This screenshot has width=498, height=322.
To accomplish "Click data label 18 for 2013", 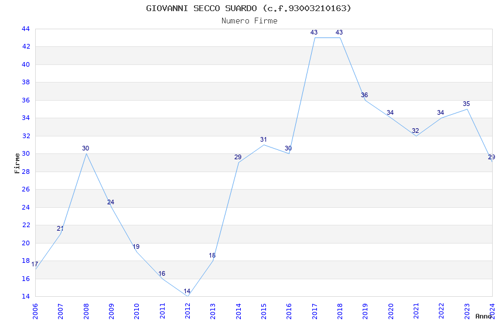I will pos(212,255).
